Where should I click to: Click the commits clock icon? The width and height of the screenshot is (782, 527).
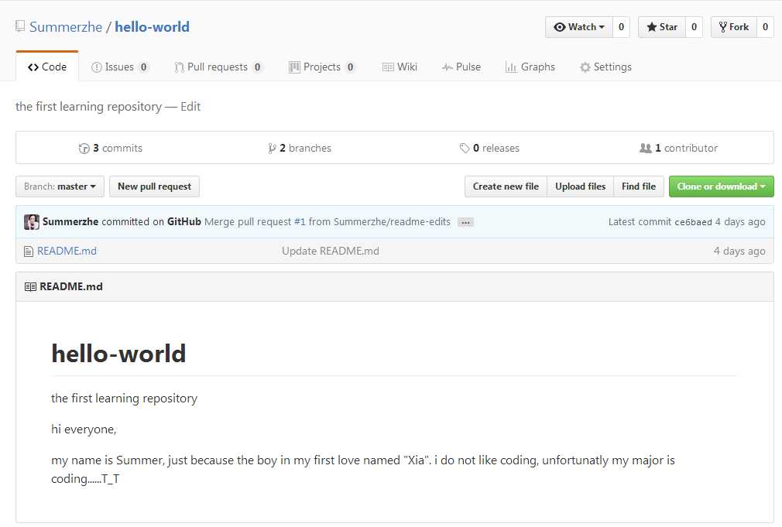coord(84,149)
